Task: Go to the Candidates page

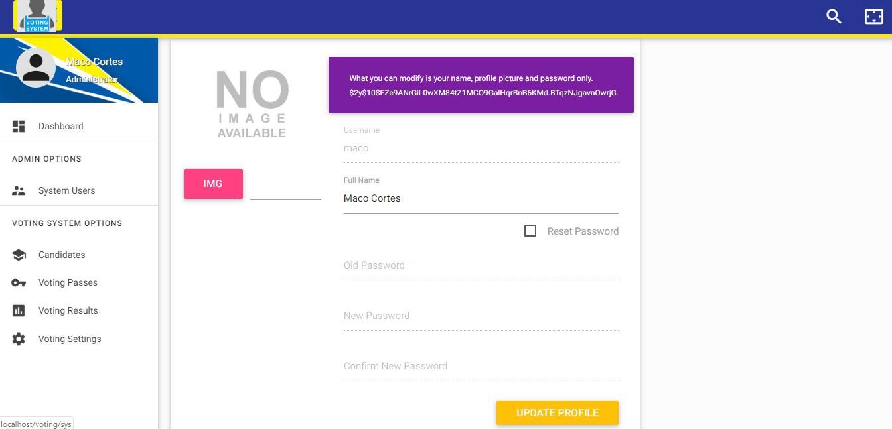Action: point(62,255)
